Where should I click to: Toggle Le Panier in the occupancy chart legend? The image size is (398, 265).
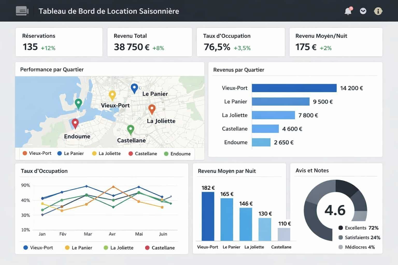[79, 248]
